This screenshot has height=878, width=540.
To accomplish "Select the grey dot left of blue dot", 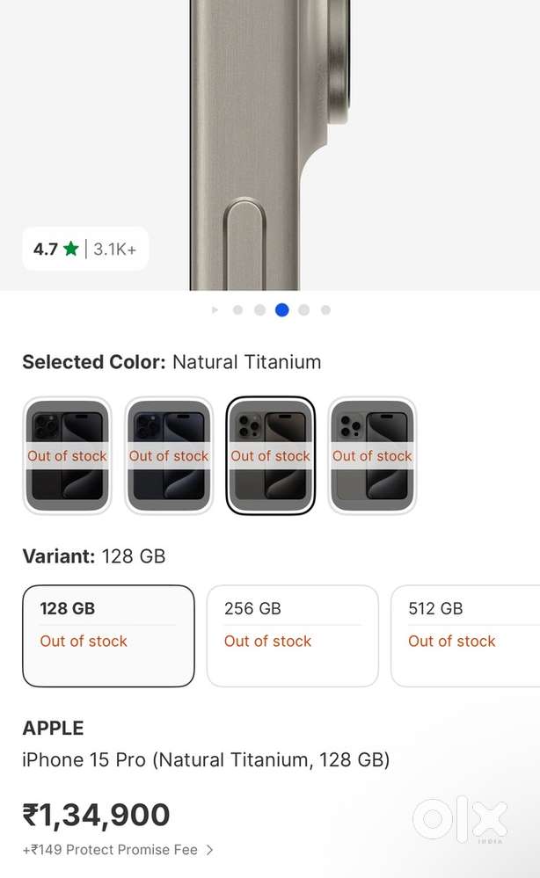I will (x=259, y=310).
